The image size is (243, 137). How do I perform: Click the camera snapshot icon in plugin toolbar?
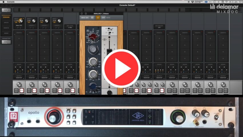pos(92,18)
